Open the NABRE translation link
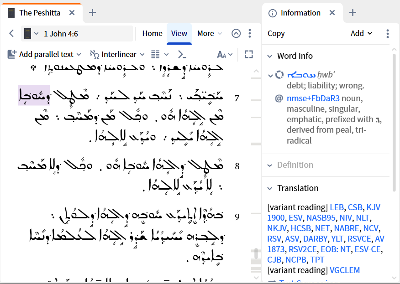Viewport: 400px width, 284px height. pos(347,228)
